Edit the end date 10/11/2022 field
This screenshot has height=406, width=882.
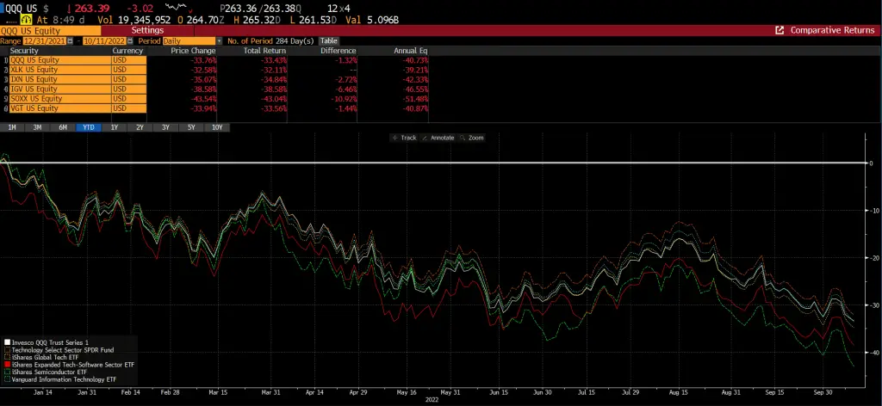[x=105, y=41]
